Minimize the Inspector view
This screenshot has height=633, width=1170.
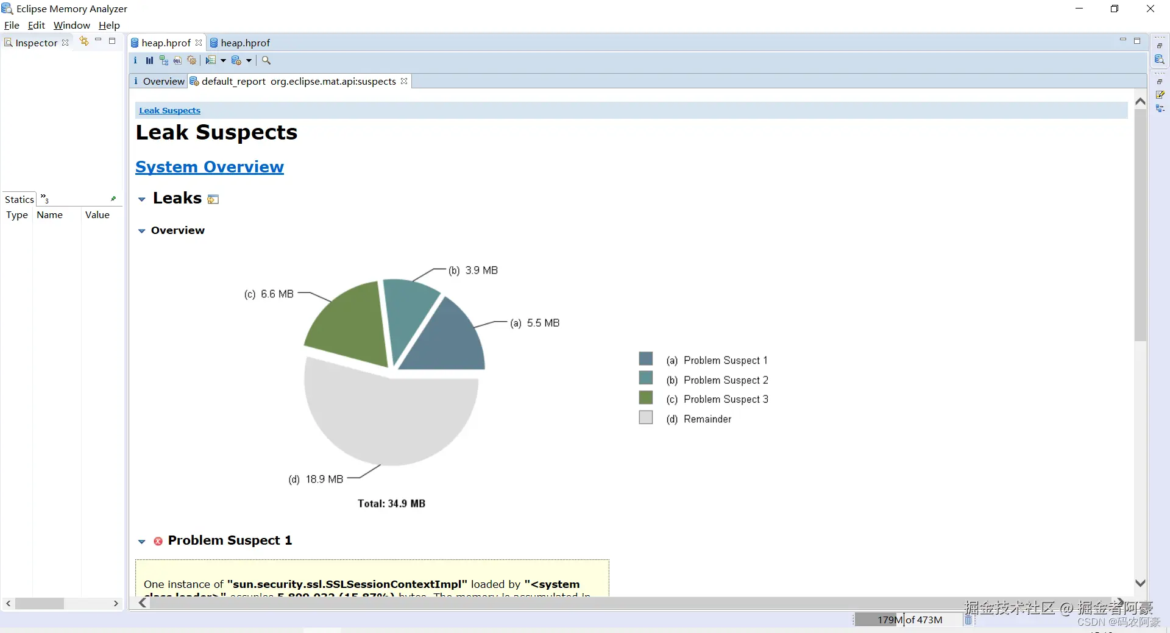(x=98, y=40)
